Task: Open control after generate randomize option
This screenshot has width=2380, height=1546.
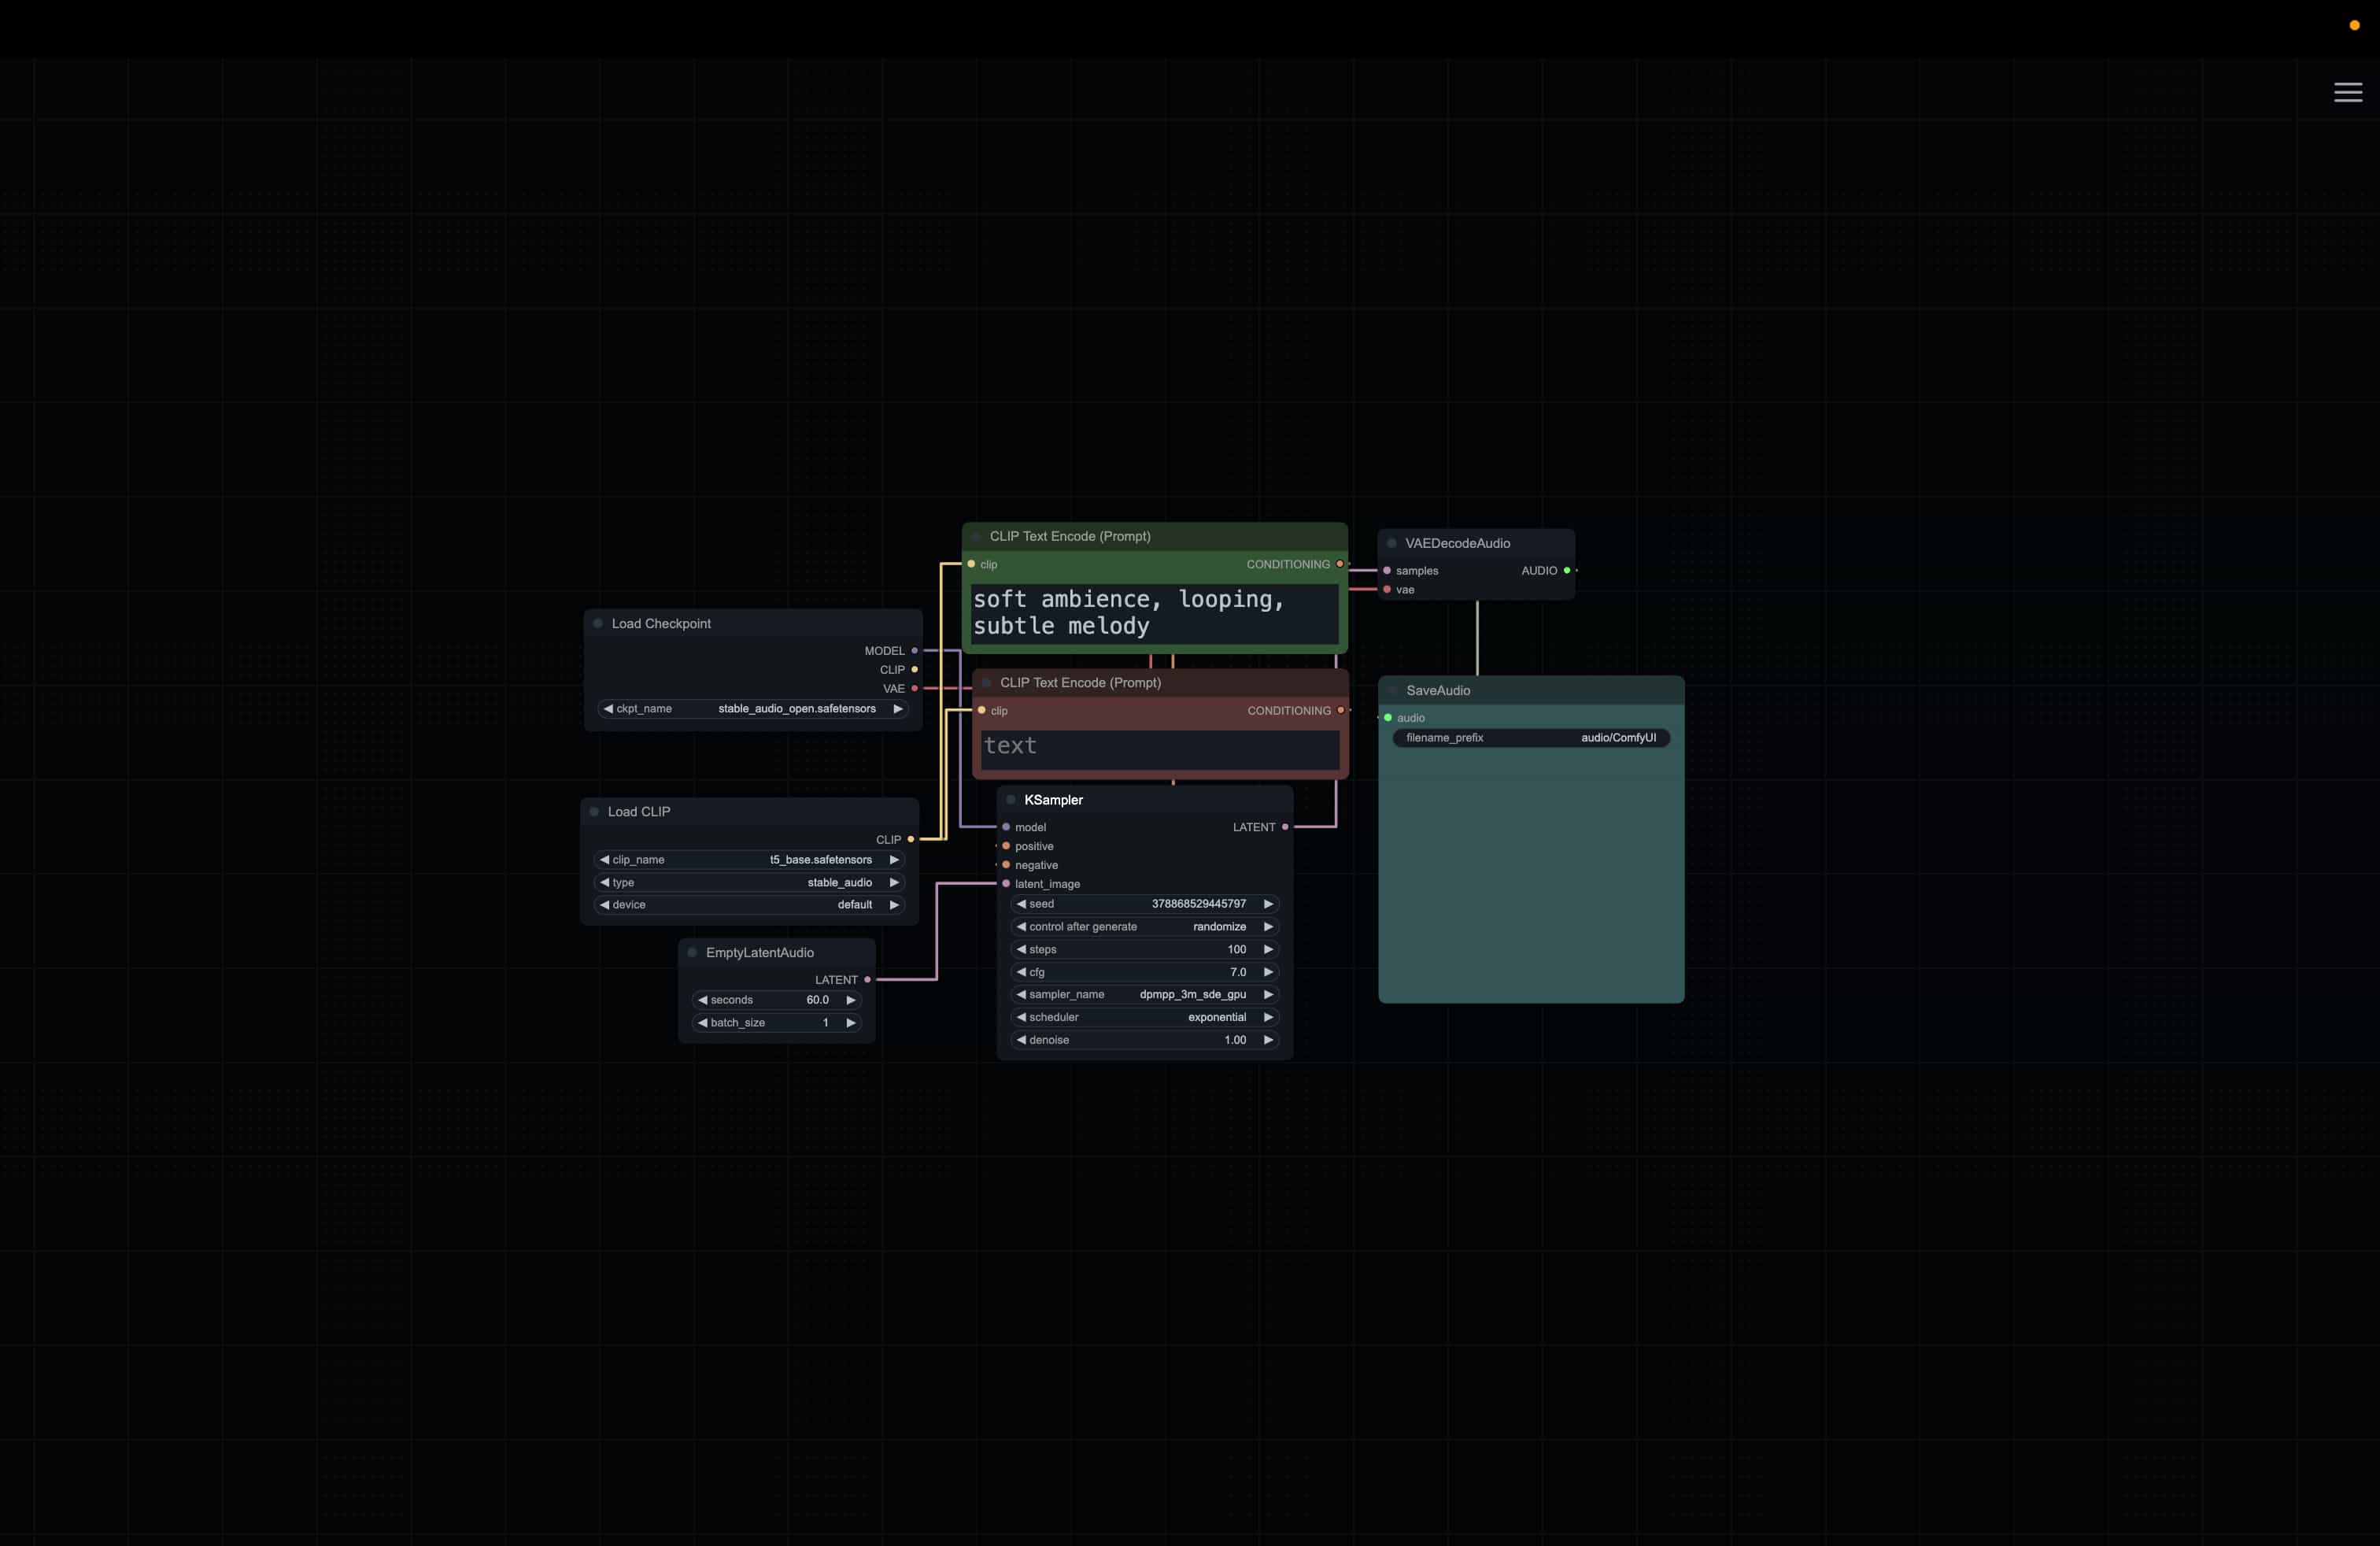Action: click(1144, 927)
